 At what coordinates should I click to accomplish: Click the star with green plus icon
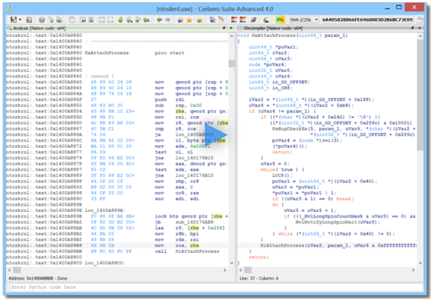200,20
